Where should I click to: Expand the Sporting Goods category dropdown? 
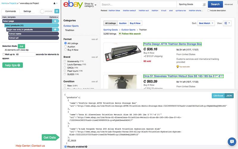coord(192,4)
